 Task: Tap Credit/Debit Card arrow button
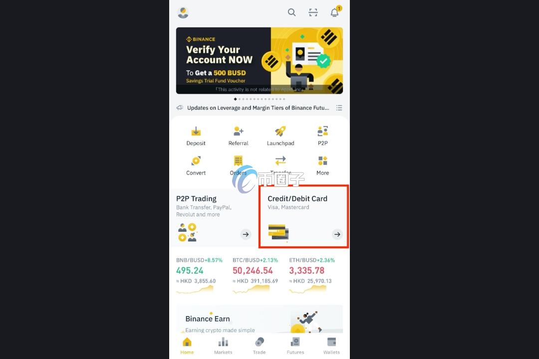pos(337,234)
